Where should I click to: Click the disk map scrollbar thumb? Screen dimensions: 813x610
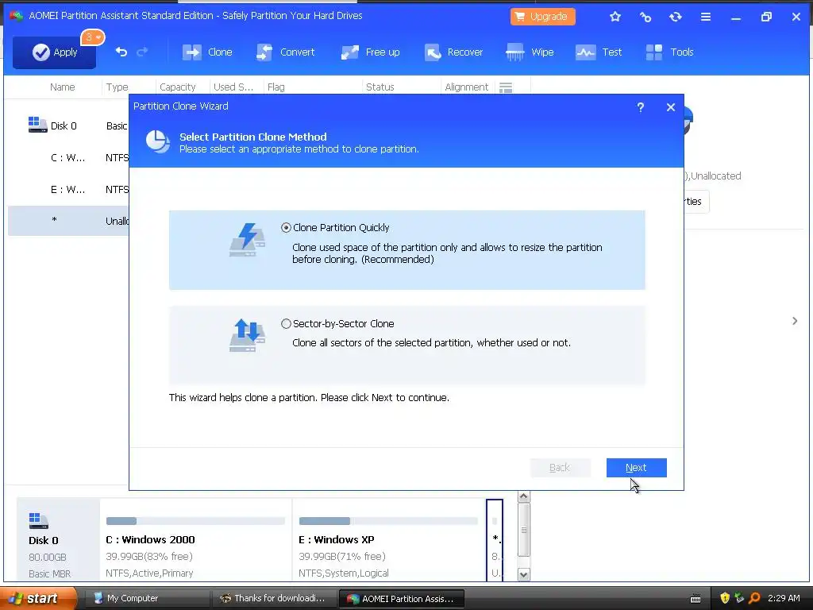[x=524, y=530]
